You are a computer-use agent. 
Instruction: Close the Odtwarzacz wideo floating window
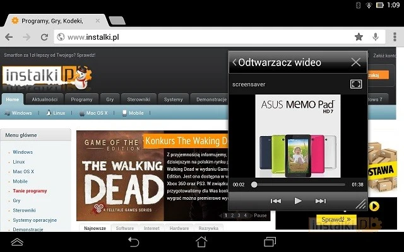356,62
